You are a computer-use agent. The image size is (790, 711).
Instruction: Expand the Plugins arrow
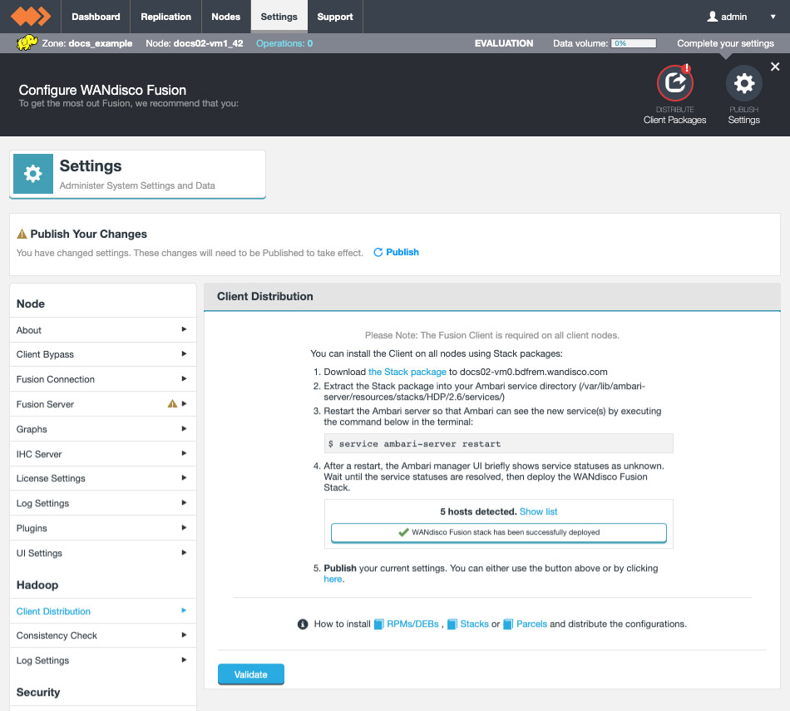[184, 527]
